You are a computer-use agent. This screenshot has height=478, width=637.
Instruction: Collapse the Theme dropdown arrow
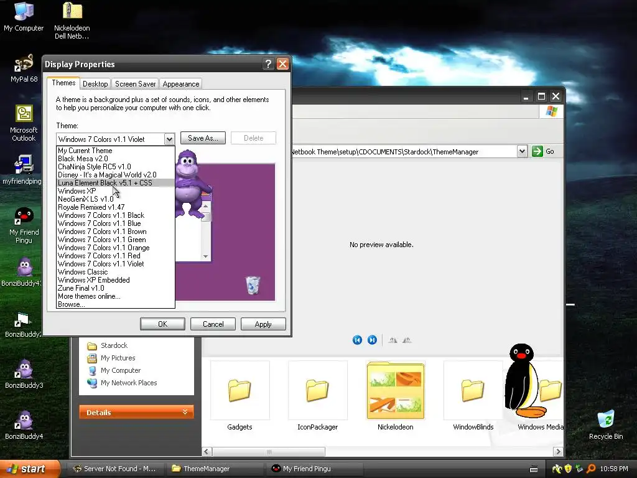pos(169,139)
